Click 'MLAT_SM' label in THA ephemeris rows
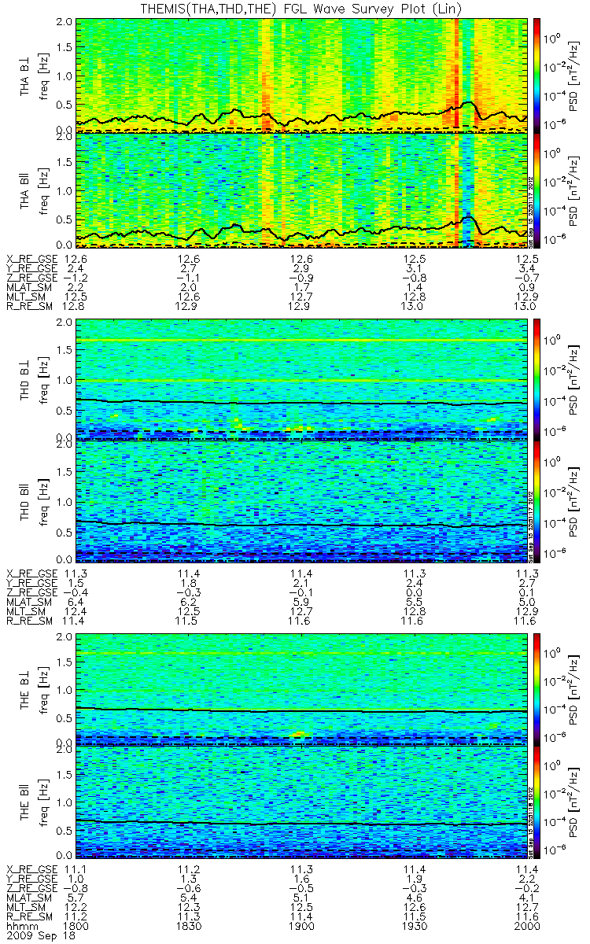This screenshot has height=944, width=590. pos(29,288)
